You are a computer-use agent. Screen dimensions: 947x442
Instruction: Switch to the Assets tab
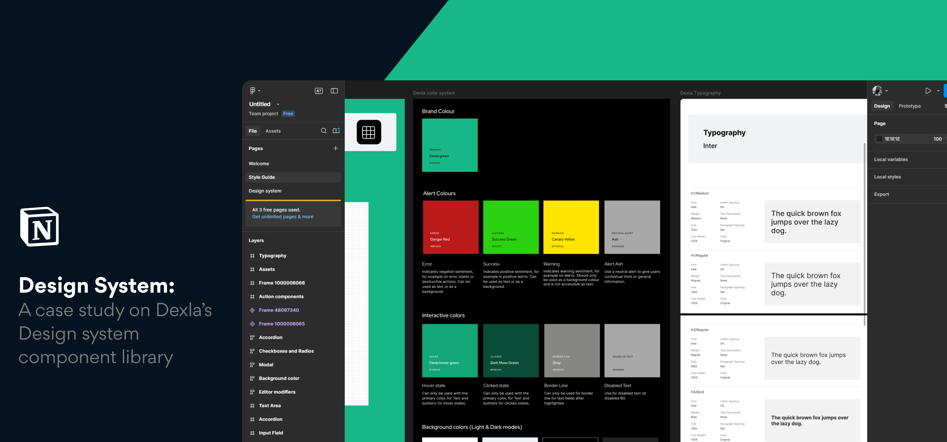coord(273,131)
